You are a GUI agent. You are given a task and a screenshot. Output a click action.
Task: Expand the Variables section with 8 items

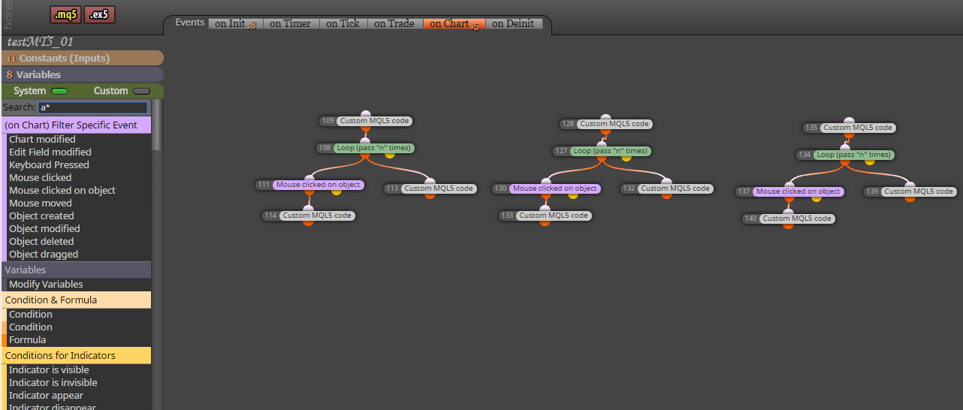pyautogui.click(x=82, y=74)
